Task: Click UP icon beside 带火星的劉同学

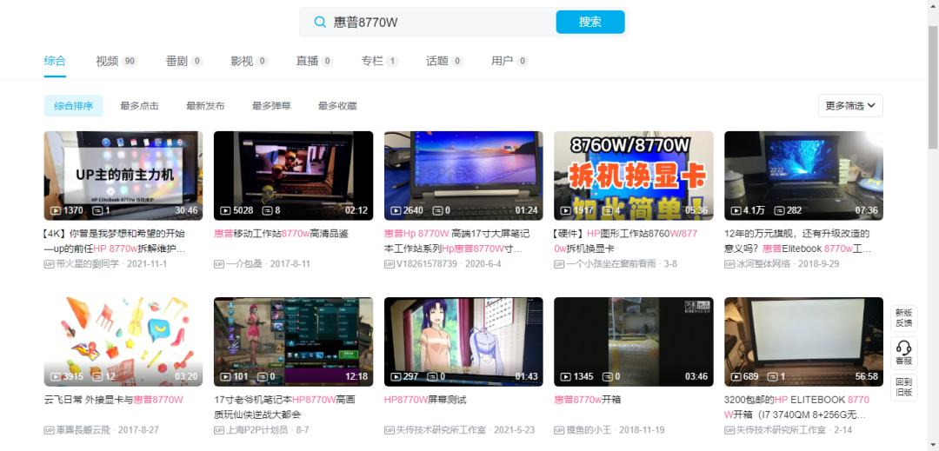Action: click(x=49, y=264)
